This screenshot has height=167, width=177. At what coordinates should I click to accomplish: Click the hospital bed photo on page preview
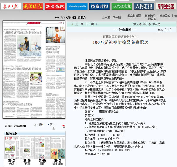[29, 46]
